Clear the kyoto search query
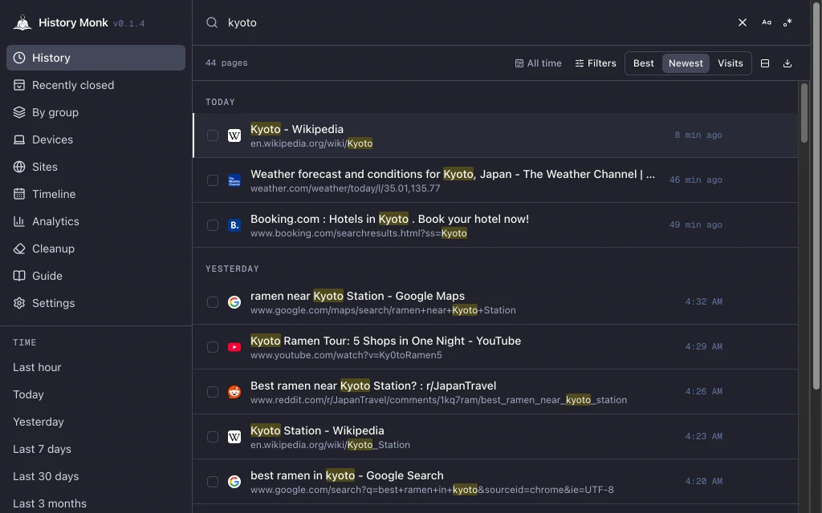Screen dimensions: 822x513 (743, 22)
